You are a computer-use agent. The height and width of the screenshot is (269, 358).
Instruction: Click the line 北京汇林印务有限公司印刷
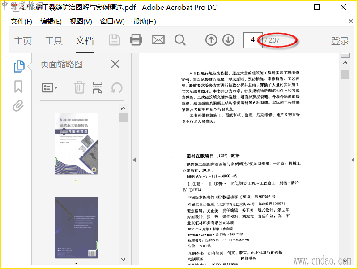tap(210, 222)
